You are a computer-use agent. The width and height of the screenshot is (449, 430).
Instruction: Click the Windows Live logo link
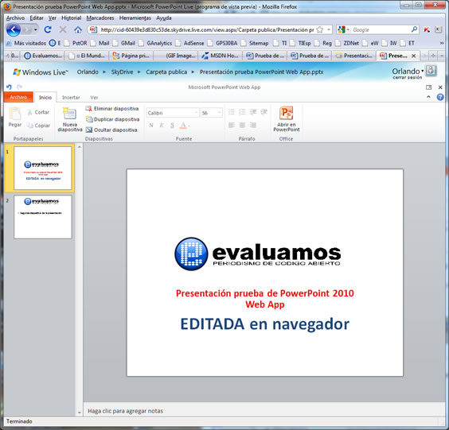(x=41, y=72)
